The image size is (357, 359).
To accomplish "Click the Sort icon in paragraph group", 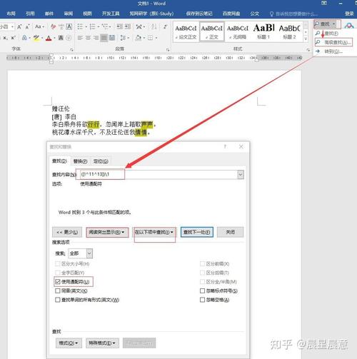I will (154, 26).
